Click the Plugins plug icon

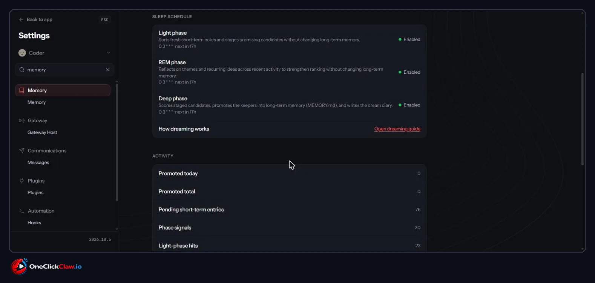22,181
